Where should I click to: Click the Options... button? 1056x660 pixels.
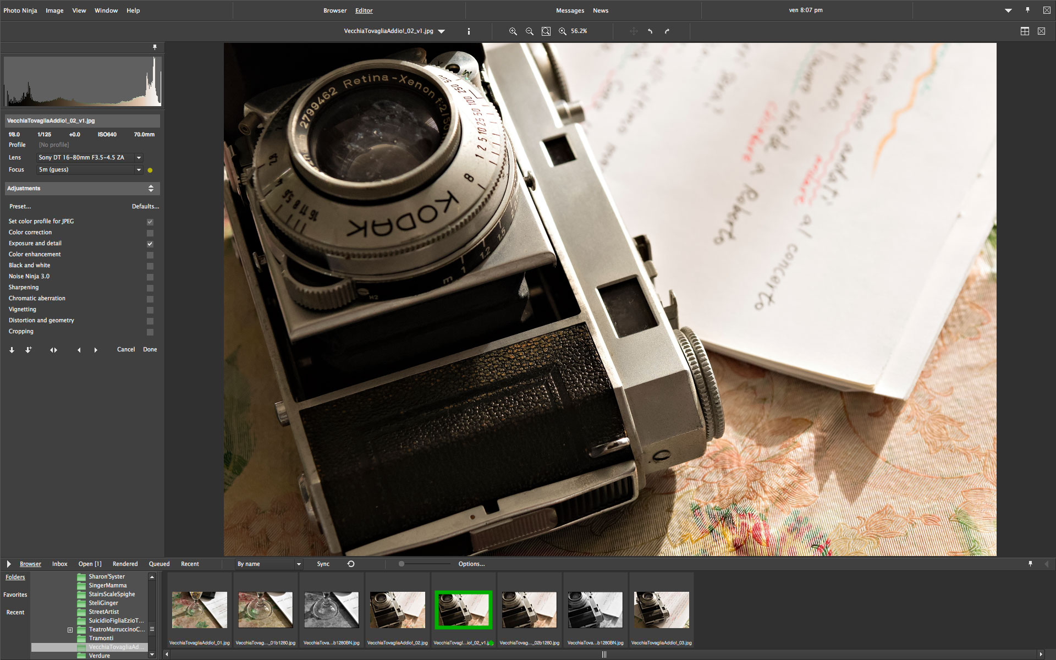(x=471, y=564)
